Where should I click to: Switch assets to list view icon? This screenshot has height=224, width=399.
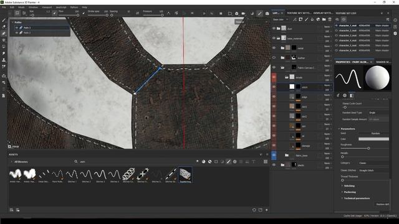point(266,162)
